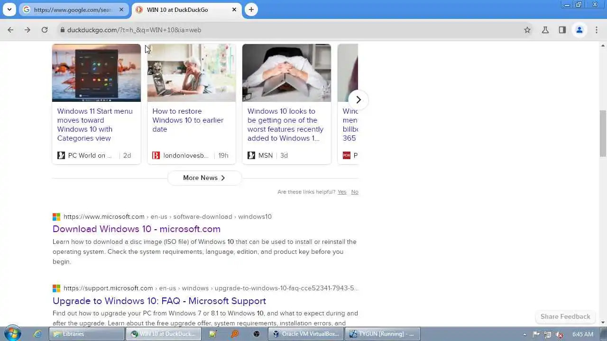Click the Microsoft favicon beside support.microsoft.com

coord(56,288)
